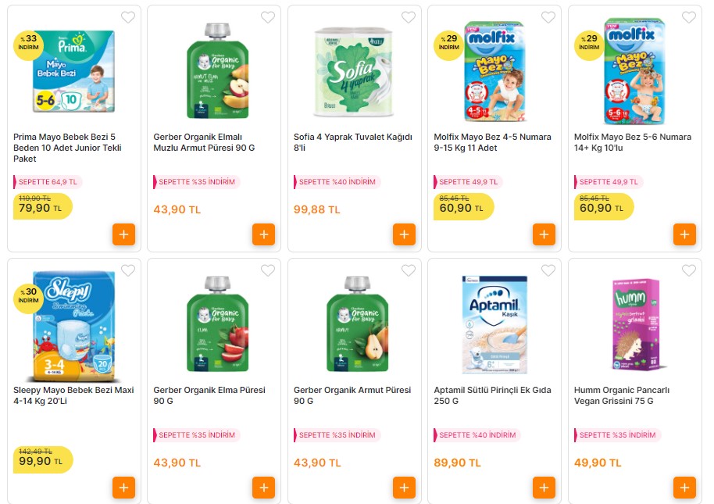This screenshot has height=504, width=714.
Task: Favorite the Gerber Elmalı Muzlu Armut Püresi
Action: (268, 17)
